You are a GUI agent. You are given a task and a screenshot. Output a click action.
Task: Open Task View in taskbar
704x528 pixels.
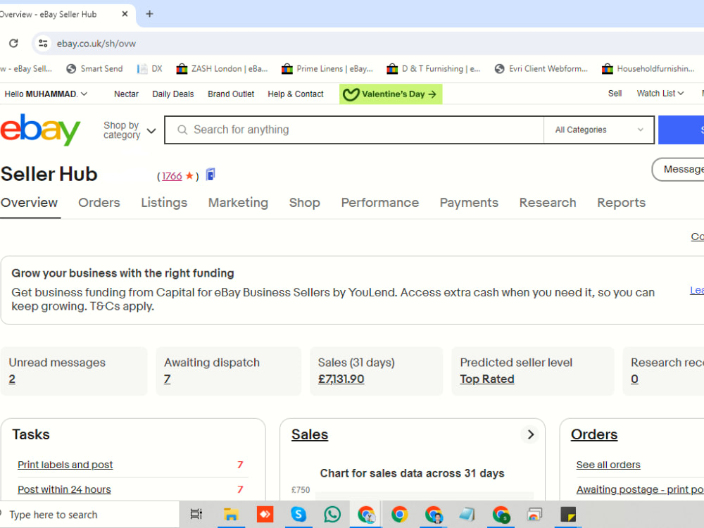click(x=196, y=514)
